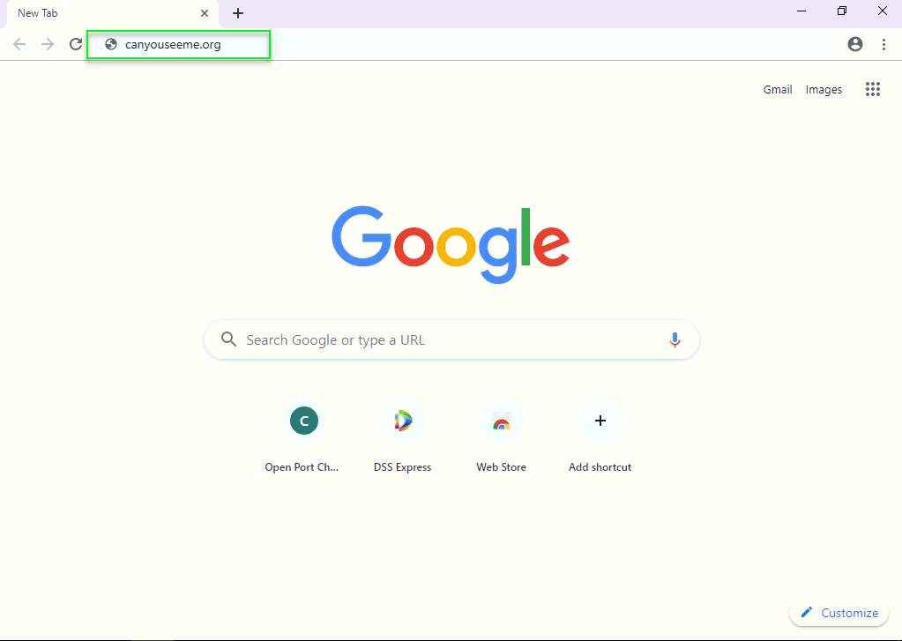Open the Chrome three-dot menu
This screenshot has width=902, height=641.
[x=883, y=44]
